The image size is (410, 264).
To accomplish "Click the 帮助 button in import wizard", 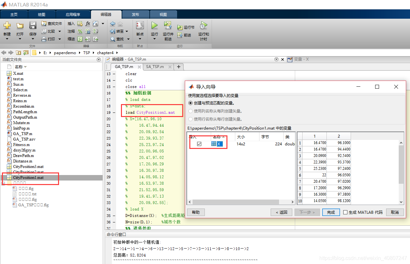I will (196, 212).
